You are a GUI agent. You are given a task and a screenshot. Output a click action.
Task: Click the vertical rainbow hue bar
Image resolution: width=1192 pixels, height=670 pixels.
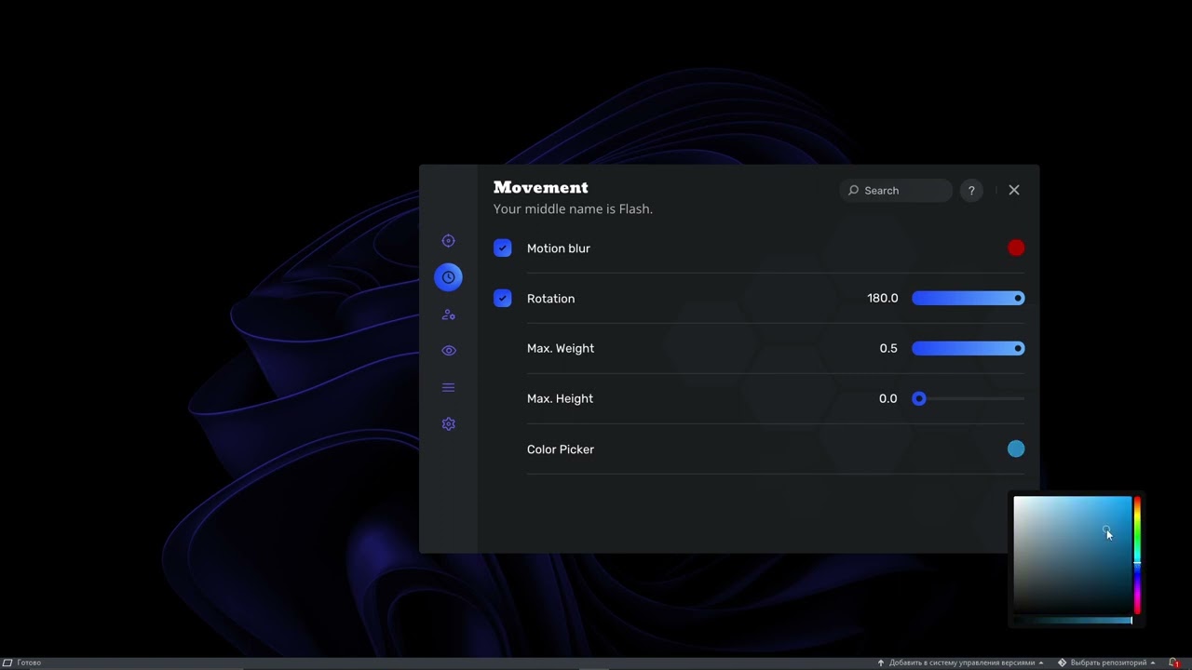tap(1137, 555)
